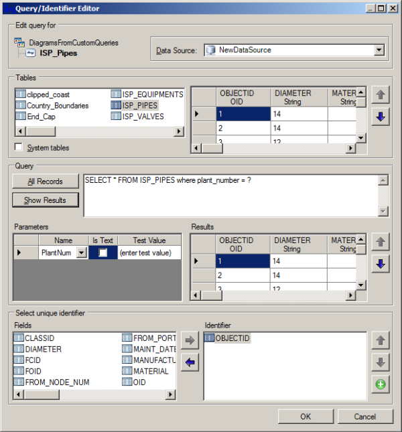Viewport: 402px width, 432px height.
Task: Confirm with the OK button
Action: point(306,417)
